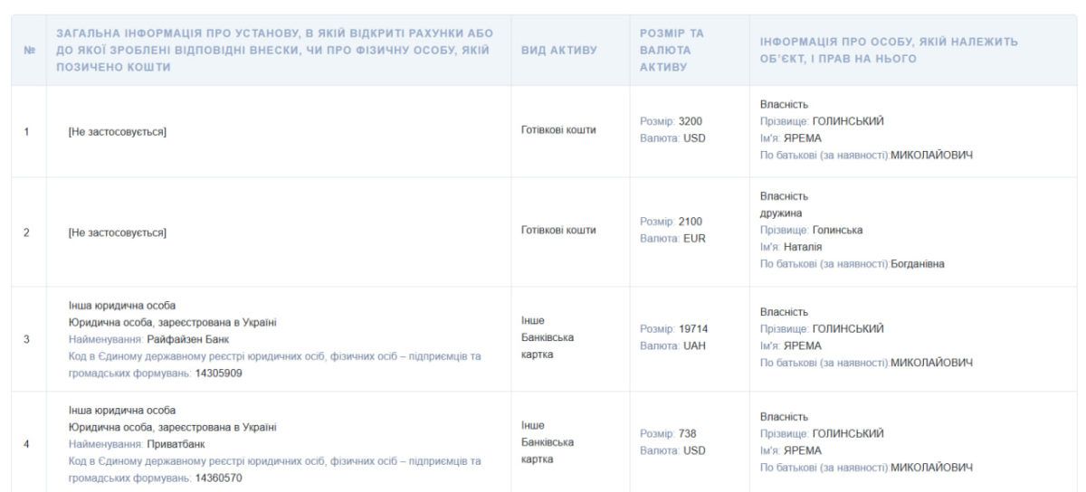Screen dimensions: 1086x492
Task: Click the asset size value 3200
Action: pyautogui.click(x=691, y=121)
